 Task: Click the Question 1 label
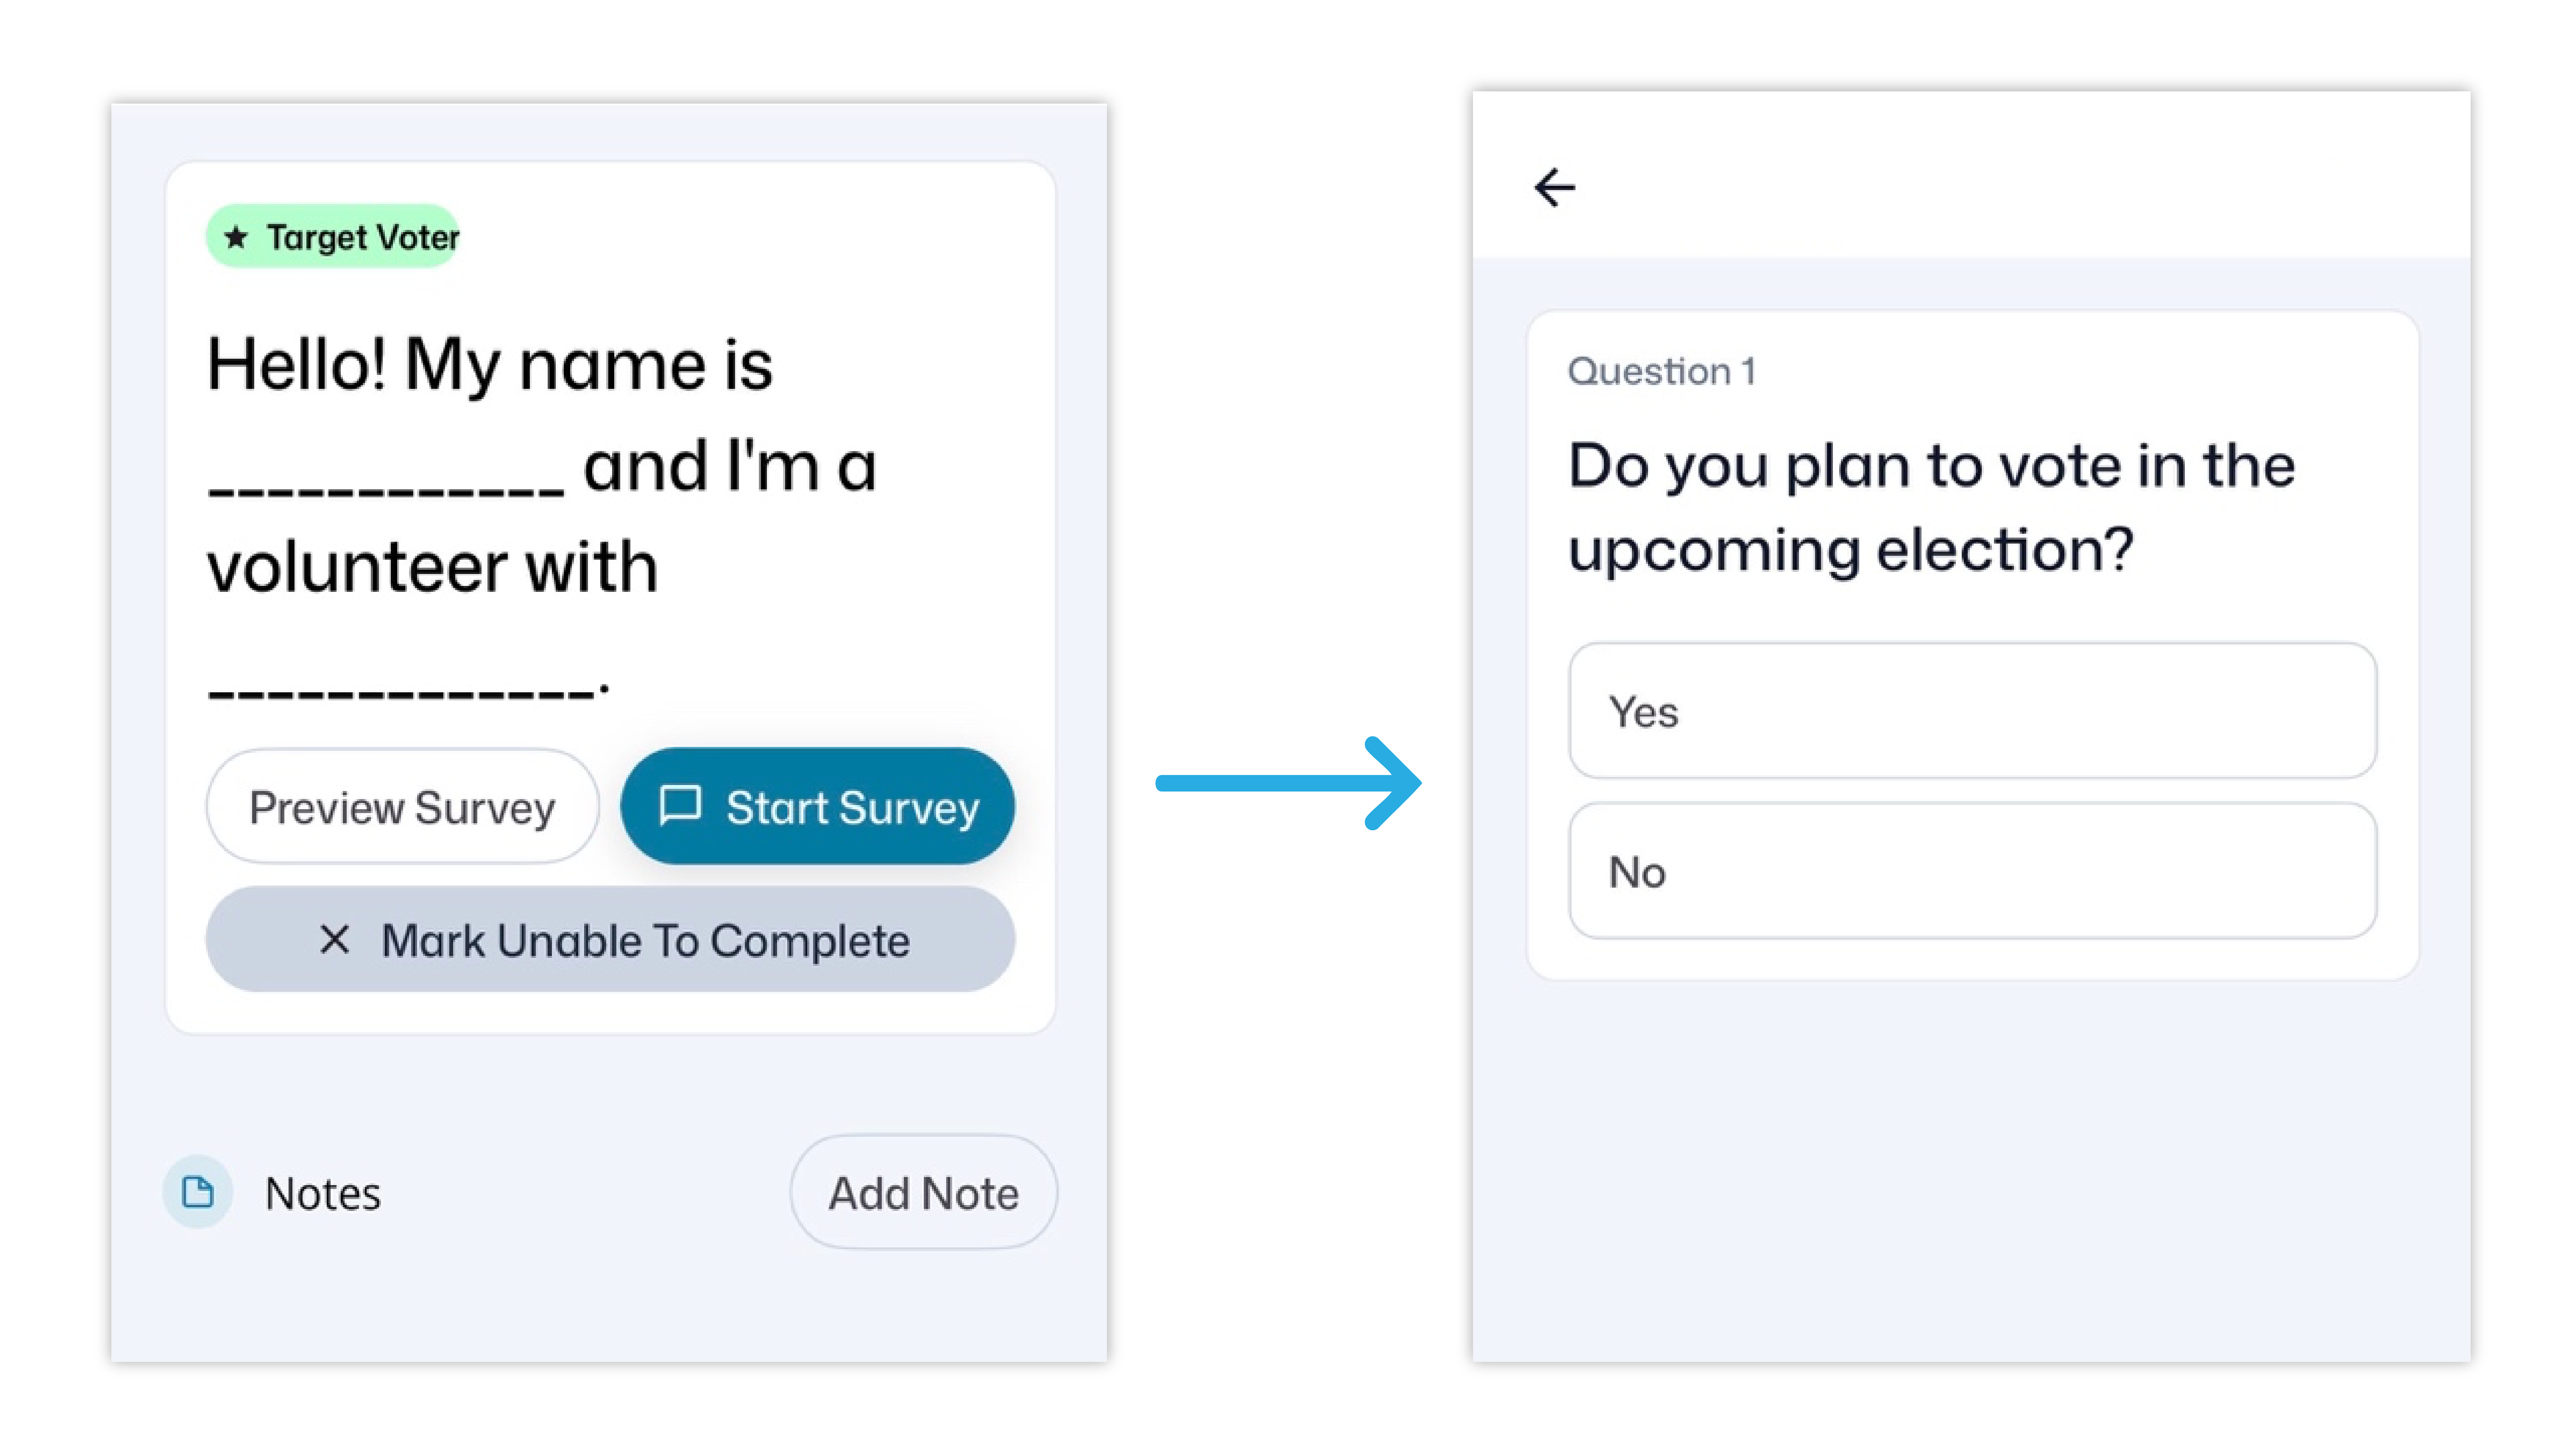point(1661,372)
